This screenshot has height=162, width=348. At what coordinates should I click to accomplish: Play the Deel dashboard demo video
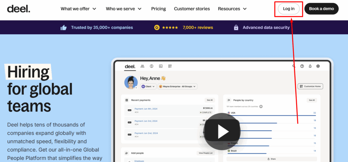pos(222,132)
